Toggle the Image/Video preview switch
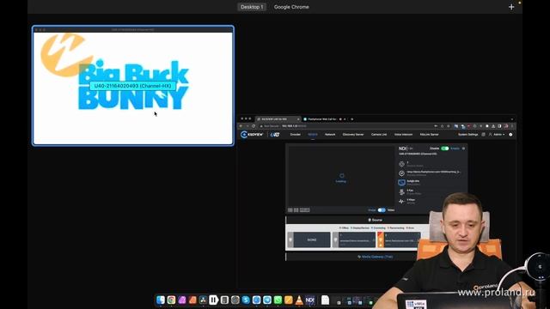550x309 pixels. point(382,210)
